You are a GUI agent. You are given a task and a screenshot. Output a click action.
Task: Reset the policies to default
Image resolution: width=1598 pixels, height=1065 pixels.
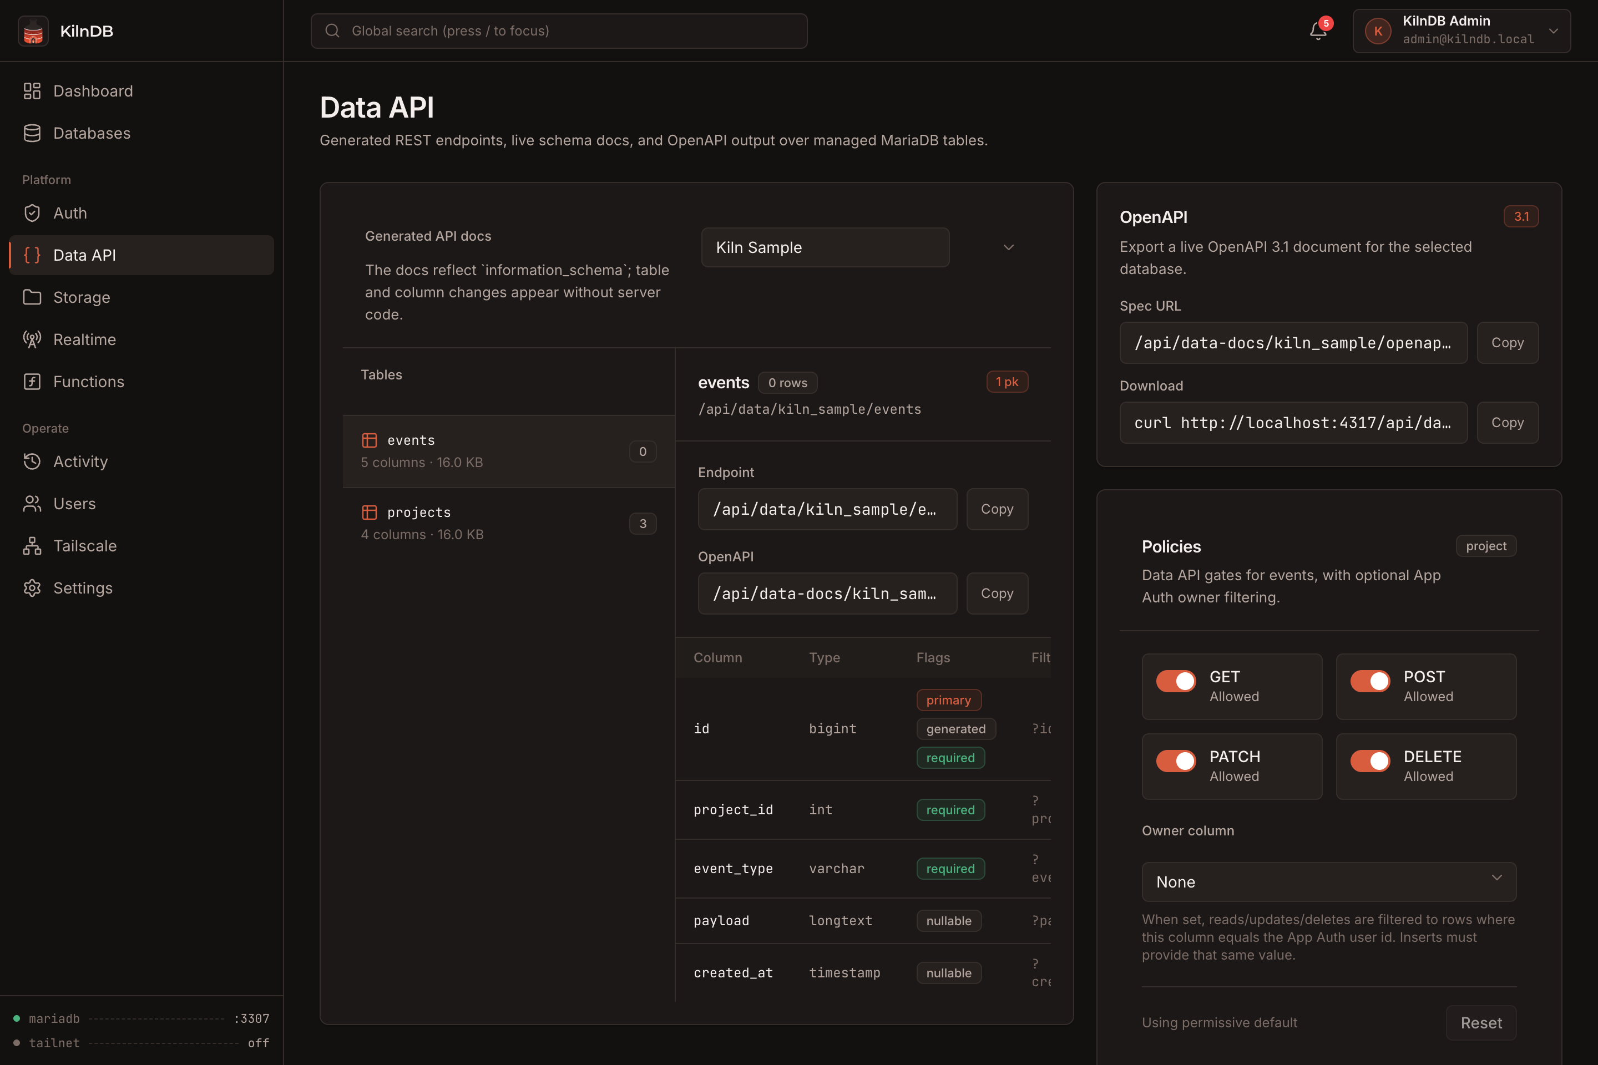[x=1481, y=1023]
